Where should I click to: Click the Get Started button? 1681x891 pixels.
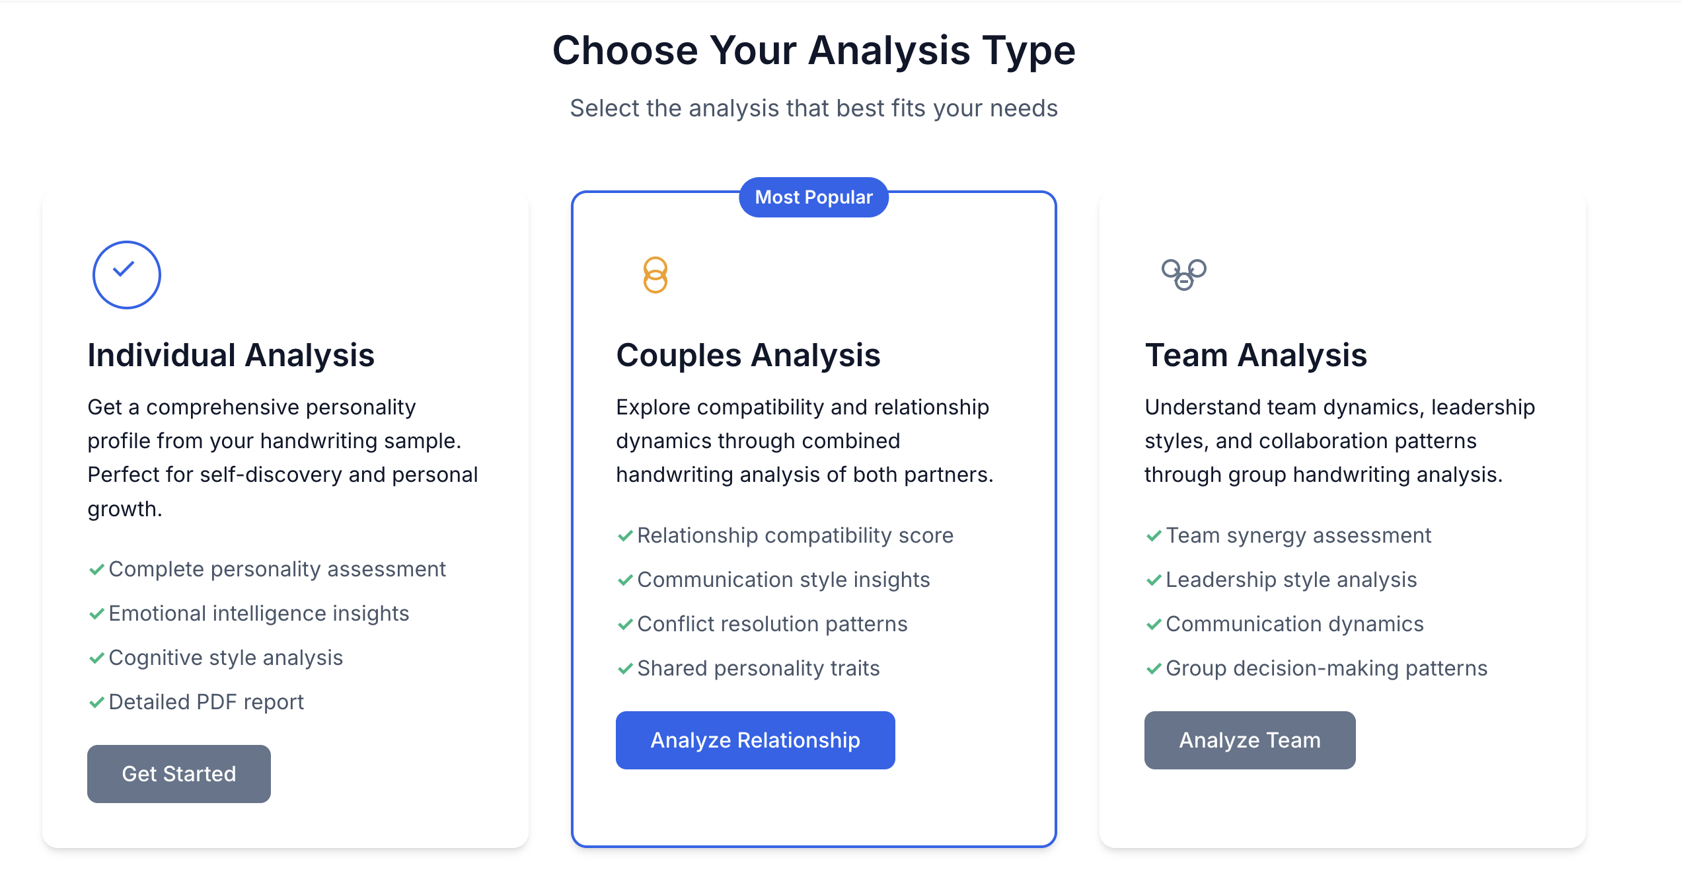(x=179, y=773)
